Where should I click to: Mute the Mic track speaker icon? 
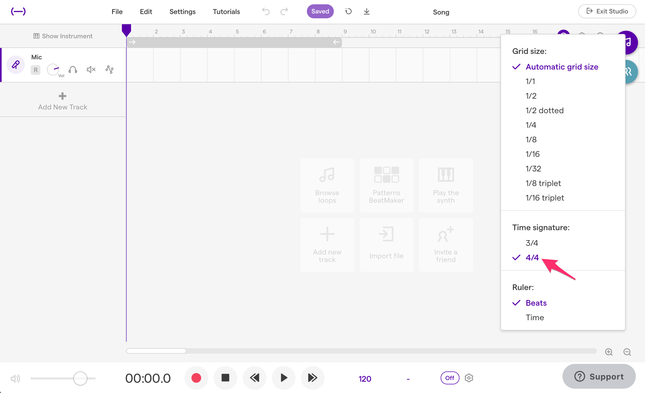[x=90, y=70]
